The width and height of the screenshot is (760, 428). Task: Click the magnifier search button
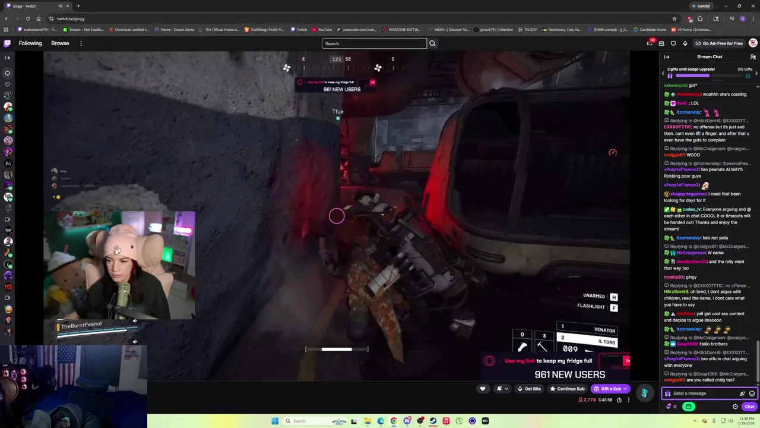tap(432, 43)
